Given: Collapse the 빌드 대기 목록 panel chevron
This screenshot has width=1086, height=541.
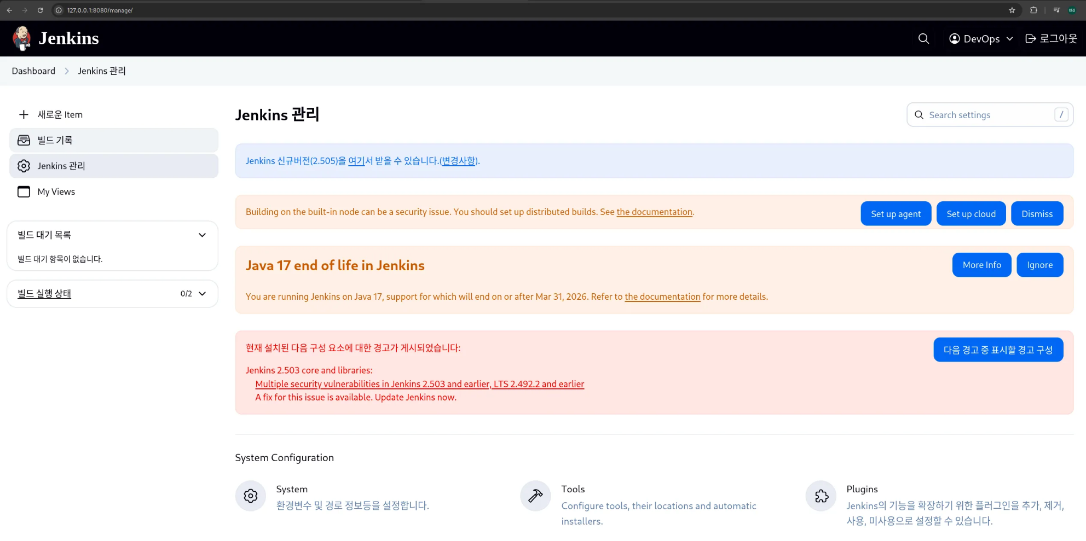Looking at the screenshot, I should pyautogui.click(x=202, y=235).
